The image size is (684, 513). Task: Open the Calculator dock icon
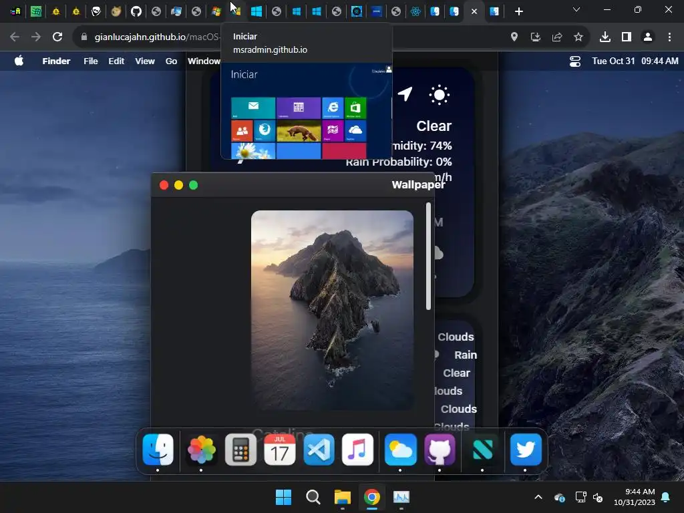click(240, 450)
